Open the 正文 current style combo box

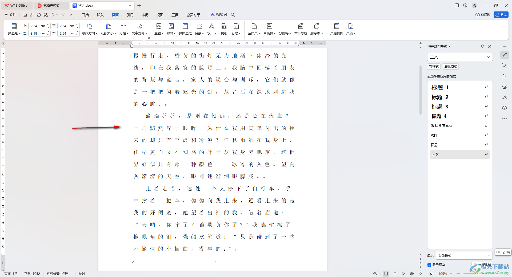[x=460, y=57]
